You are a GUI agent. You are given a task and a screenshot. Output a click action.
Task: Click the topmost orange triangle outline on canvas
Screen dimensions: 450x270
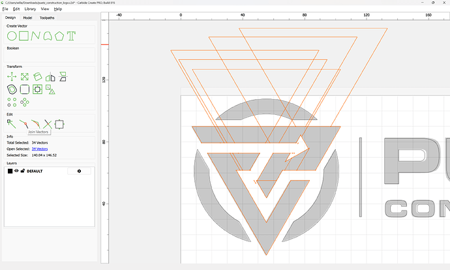(x=313, y=29)
